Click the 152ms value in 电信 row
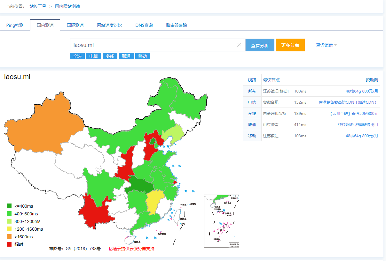Image resolution: width=386 pixels, height=261 pixels. pos(300,102)
